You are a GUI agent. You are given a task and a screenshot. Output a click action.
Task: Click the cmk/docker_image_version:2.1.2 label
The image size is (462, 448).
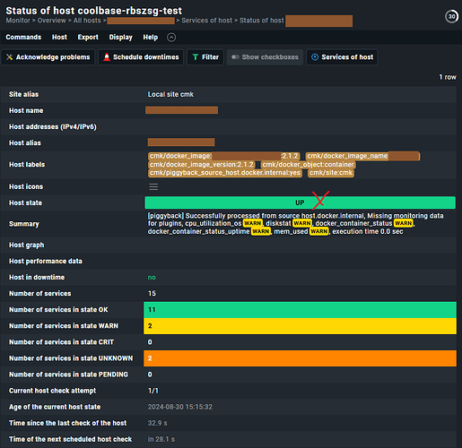[202, 165]
